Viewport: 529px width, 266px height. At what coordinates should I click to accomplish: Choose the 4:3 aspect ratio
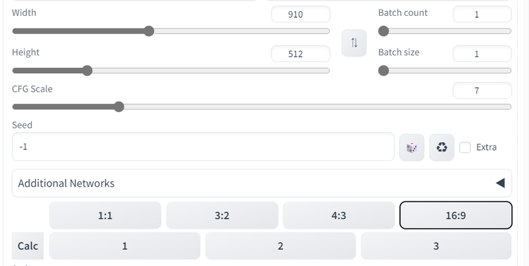[x=339, y=215]
